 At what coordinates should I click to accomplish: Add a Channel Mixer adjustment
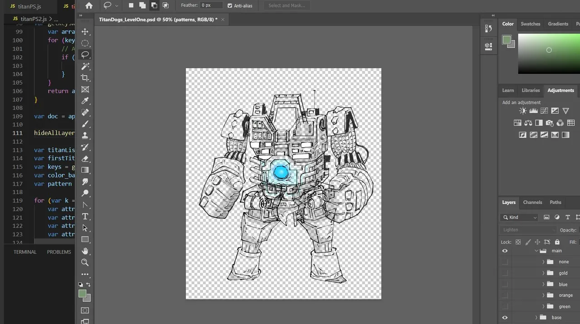point(560,123)
